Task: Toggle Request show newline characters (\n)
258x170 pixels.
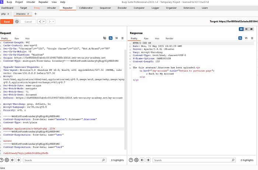Action: point(116,38)
